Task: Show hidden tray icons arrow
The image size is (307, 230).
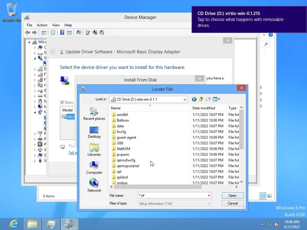Action: tap(262, 224)
